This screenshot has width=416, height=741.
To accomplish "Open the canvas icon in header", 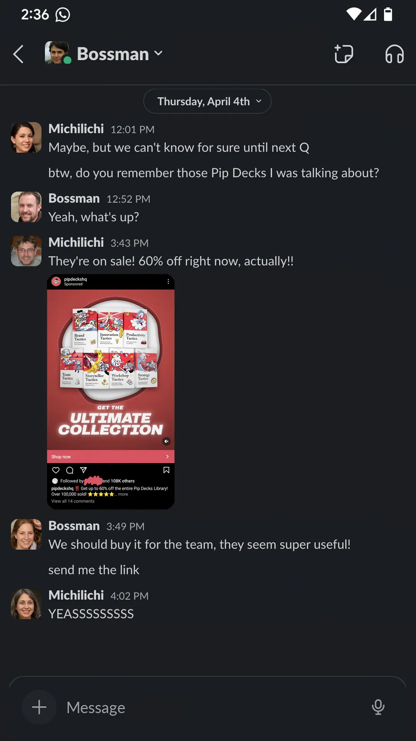I will [344, 54].
